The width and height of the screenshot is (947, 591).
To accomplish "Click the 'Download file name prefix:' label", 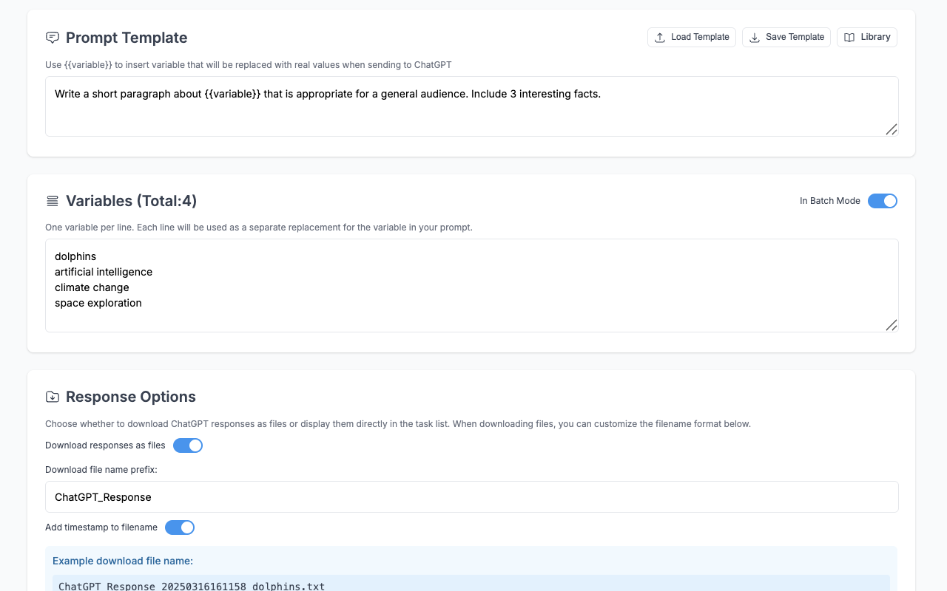I will point(101,470).
